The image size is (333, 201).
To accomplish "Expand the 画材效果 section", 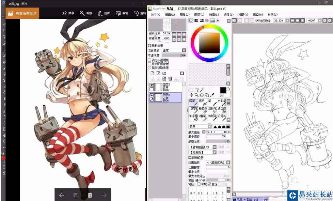I will click(x=149, y=45).
